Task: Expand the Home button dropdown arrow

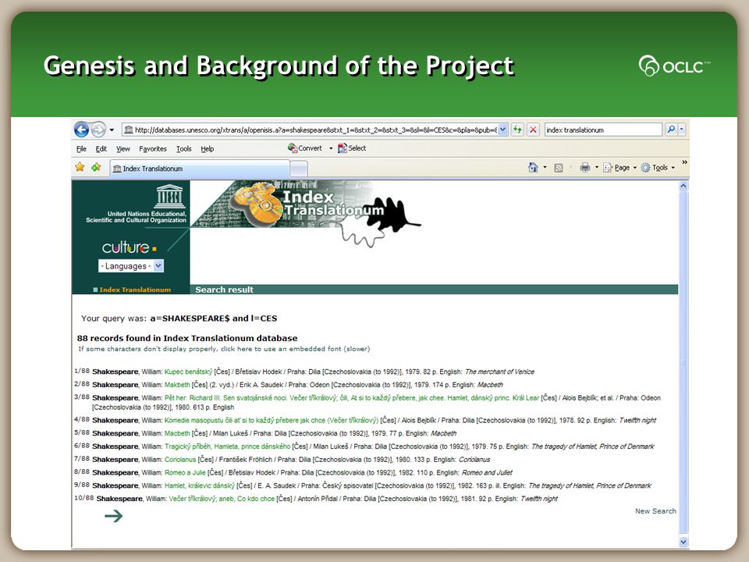Action: pyautogui.click(x=545, y=167)
